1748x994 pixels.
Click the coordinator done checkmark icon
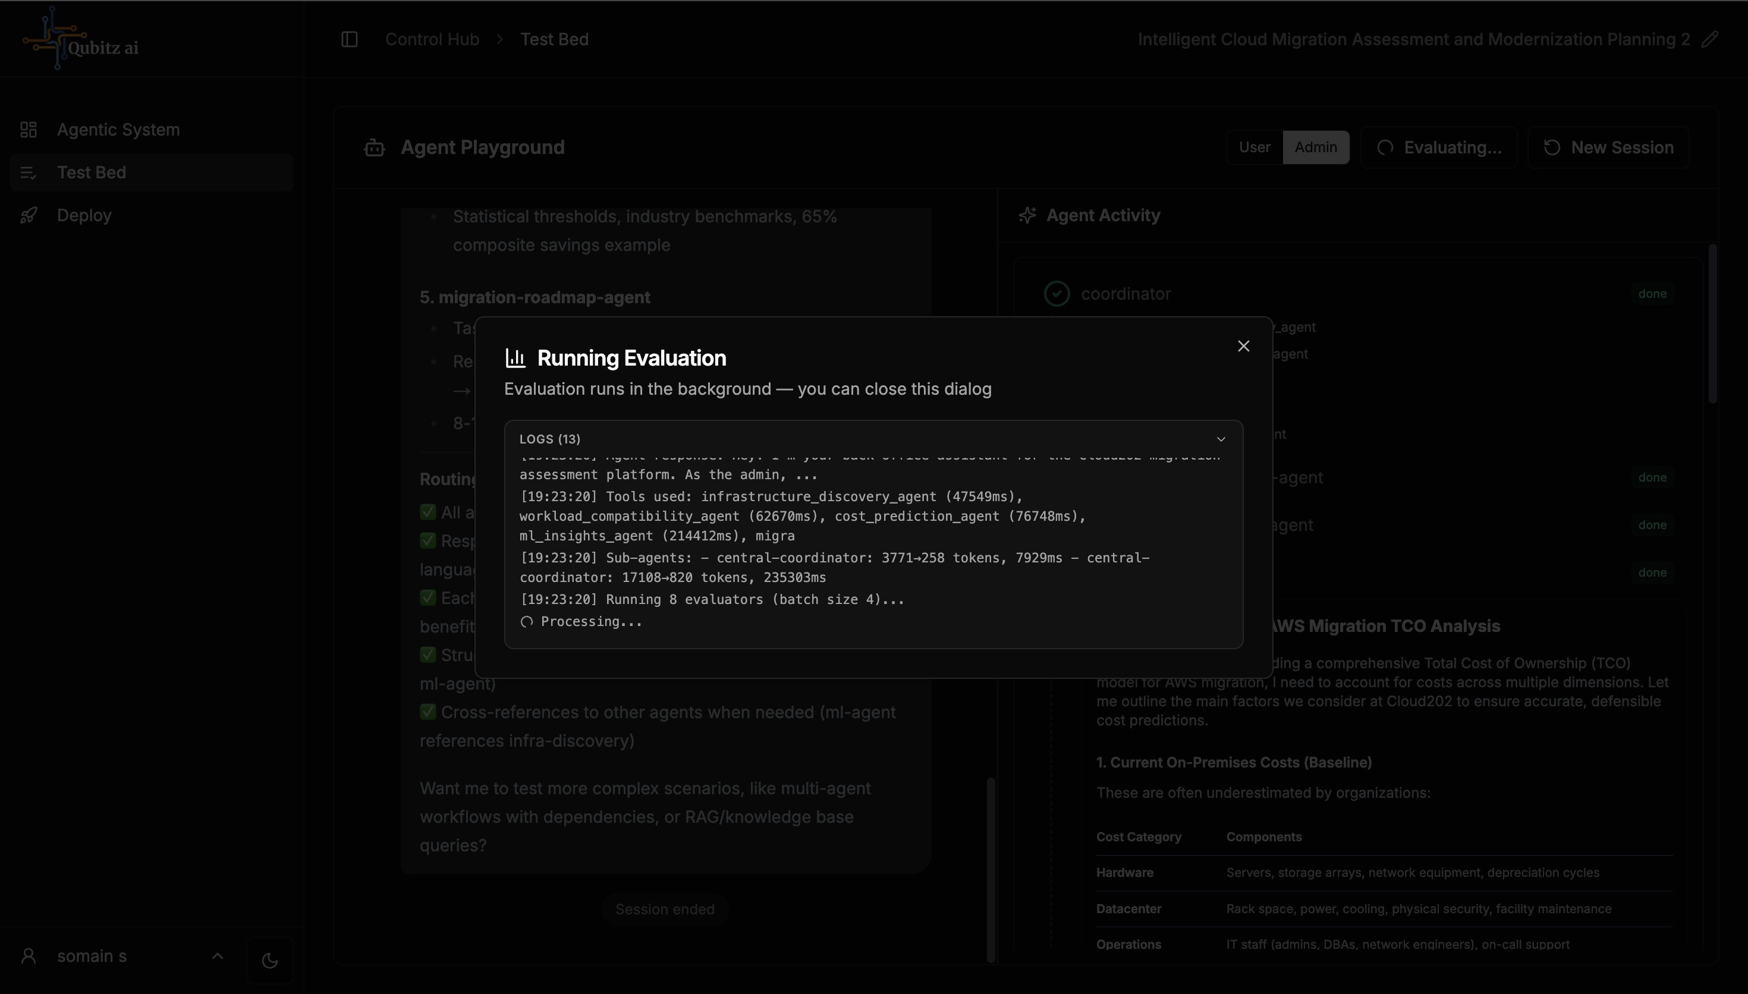[1057, 294]
